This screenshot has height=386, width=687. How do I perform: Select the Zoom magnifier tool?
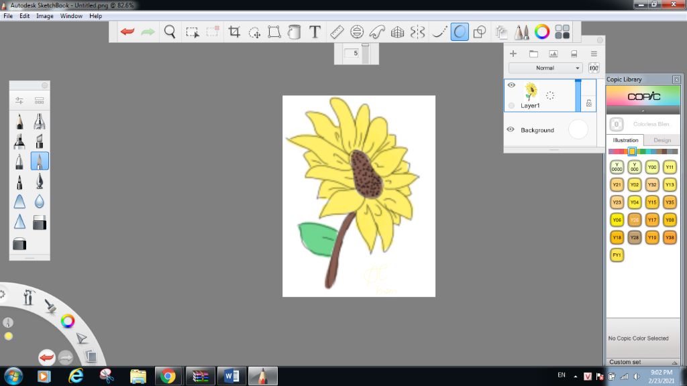click(170, 31)
